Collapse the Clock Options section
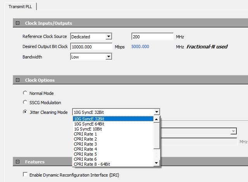Image resolution: width=248 pixels, height=182 pixels. 17,80
